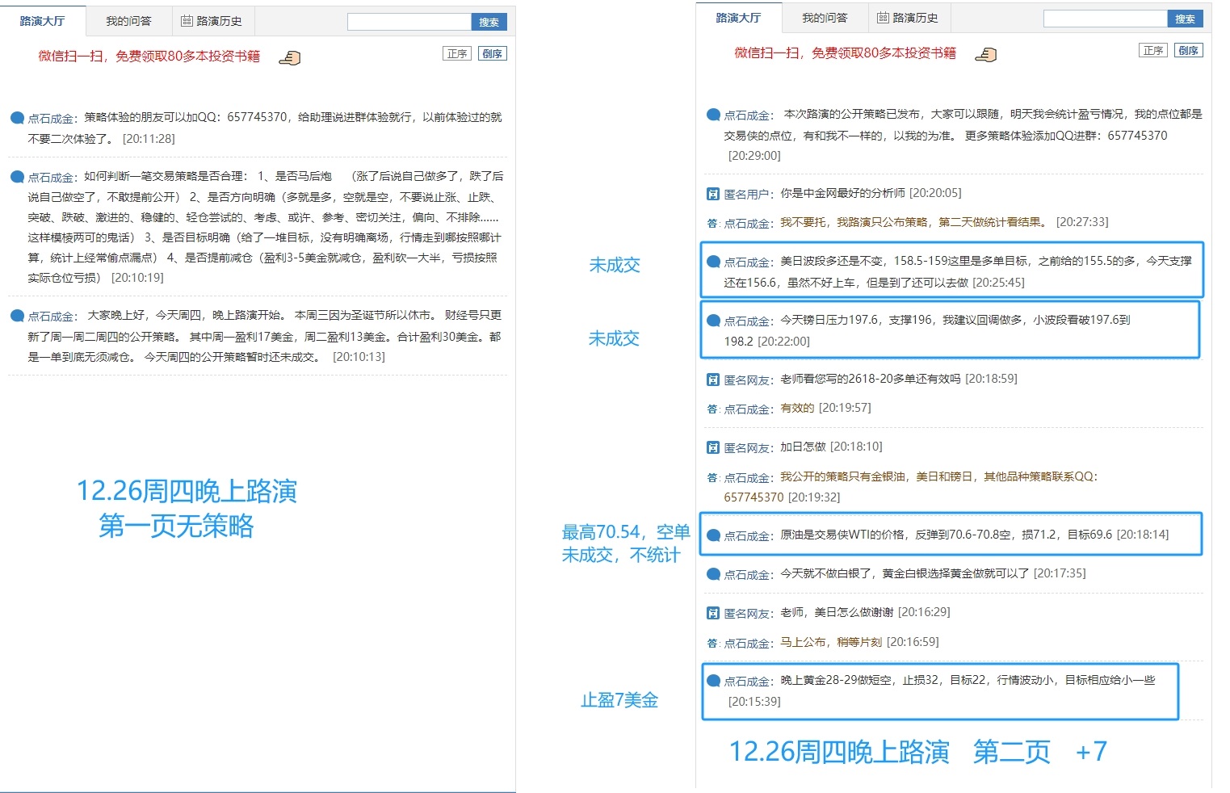
Task: Click timestamp [20:22:00] in right panel
Action: (x=783, y=342)
